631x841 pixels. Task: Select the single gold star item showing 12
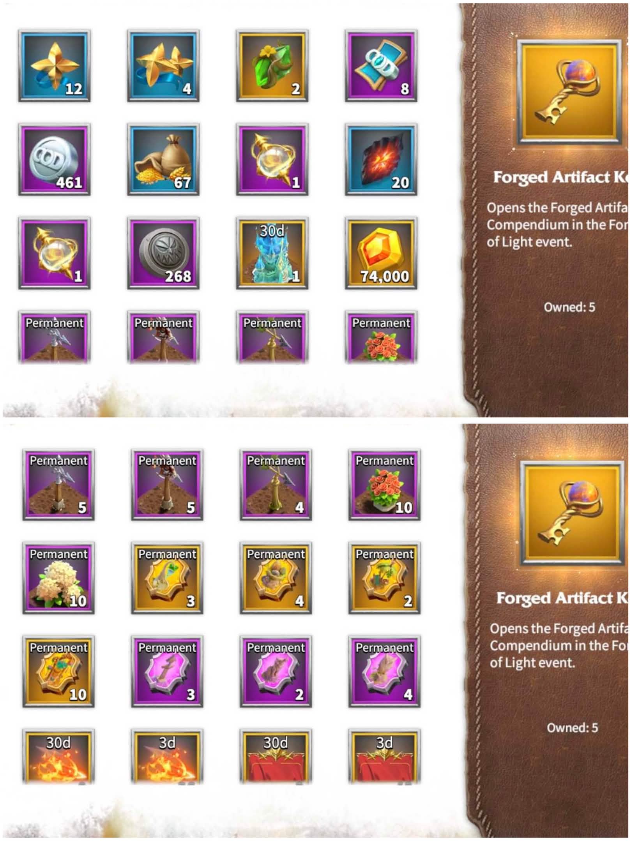[54, 66]
